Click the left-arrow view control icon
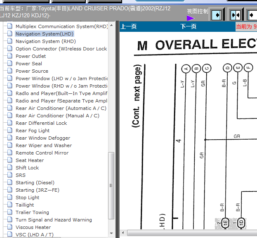Screen dimensions: 257x238 pos(252,15)
